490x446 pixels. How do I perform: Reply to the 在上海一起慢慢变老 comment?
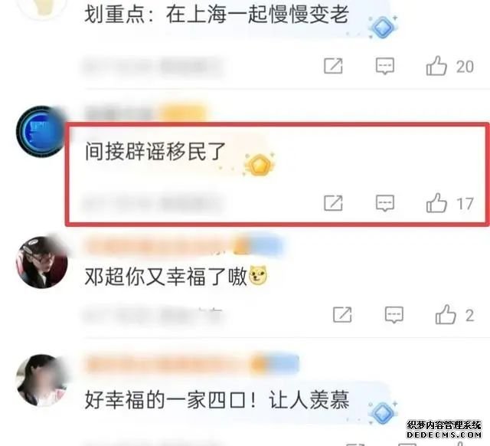(x=384, y=66)
